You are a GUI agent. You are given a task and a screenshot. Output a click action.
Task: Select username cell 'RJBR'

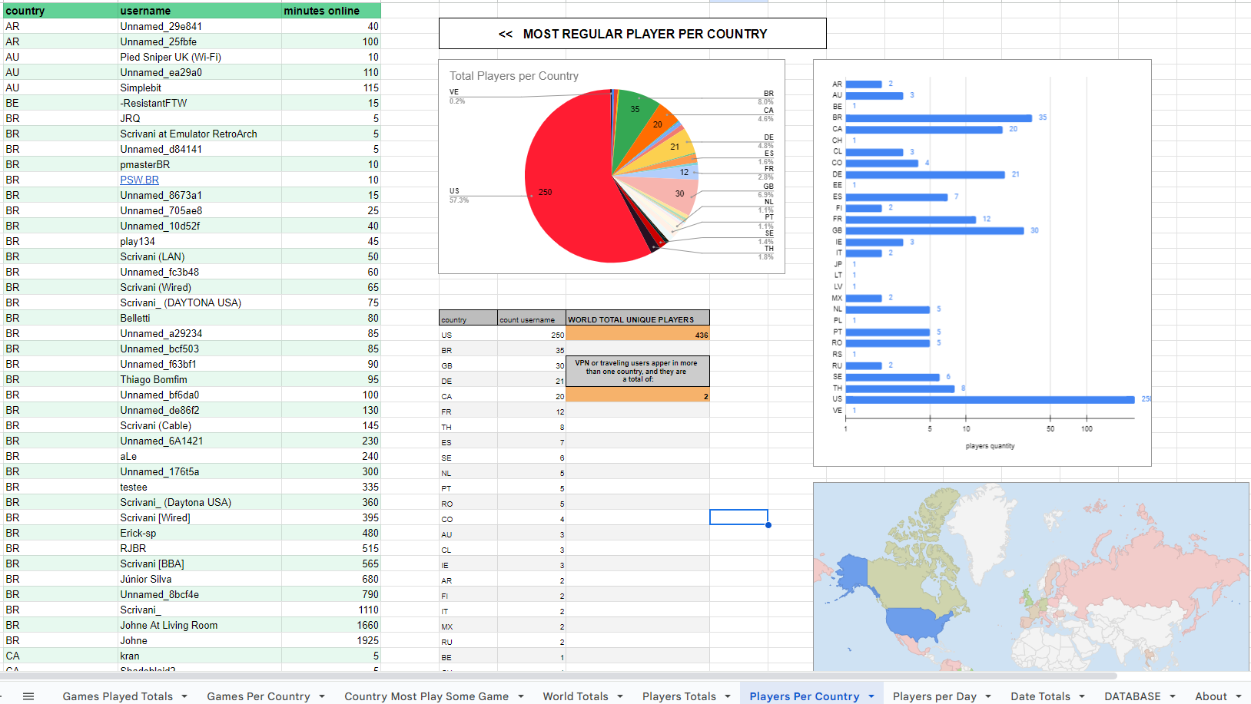[x=200, y=548]
